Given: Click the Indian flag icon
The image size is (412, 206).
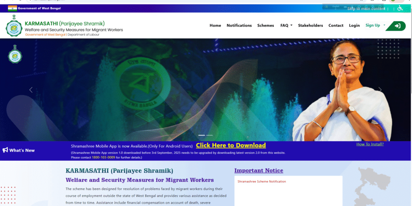Looking at the screenshot, I should click(x=12, y=8).
